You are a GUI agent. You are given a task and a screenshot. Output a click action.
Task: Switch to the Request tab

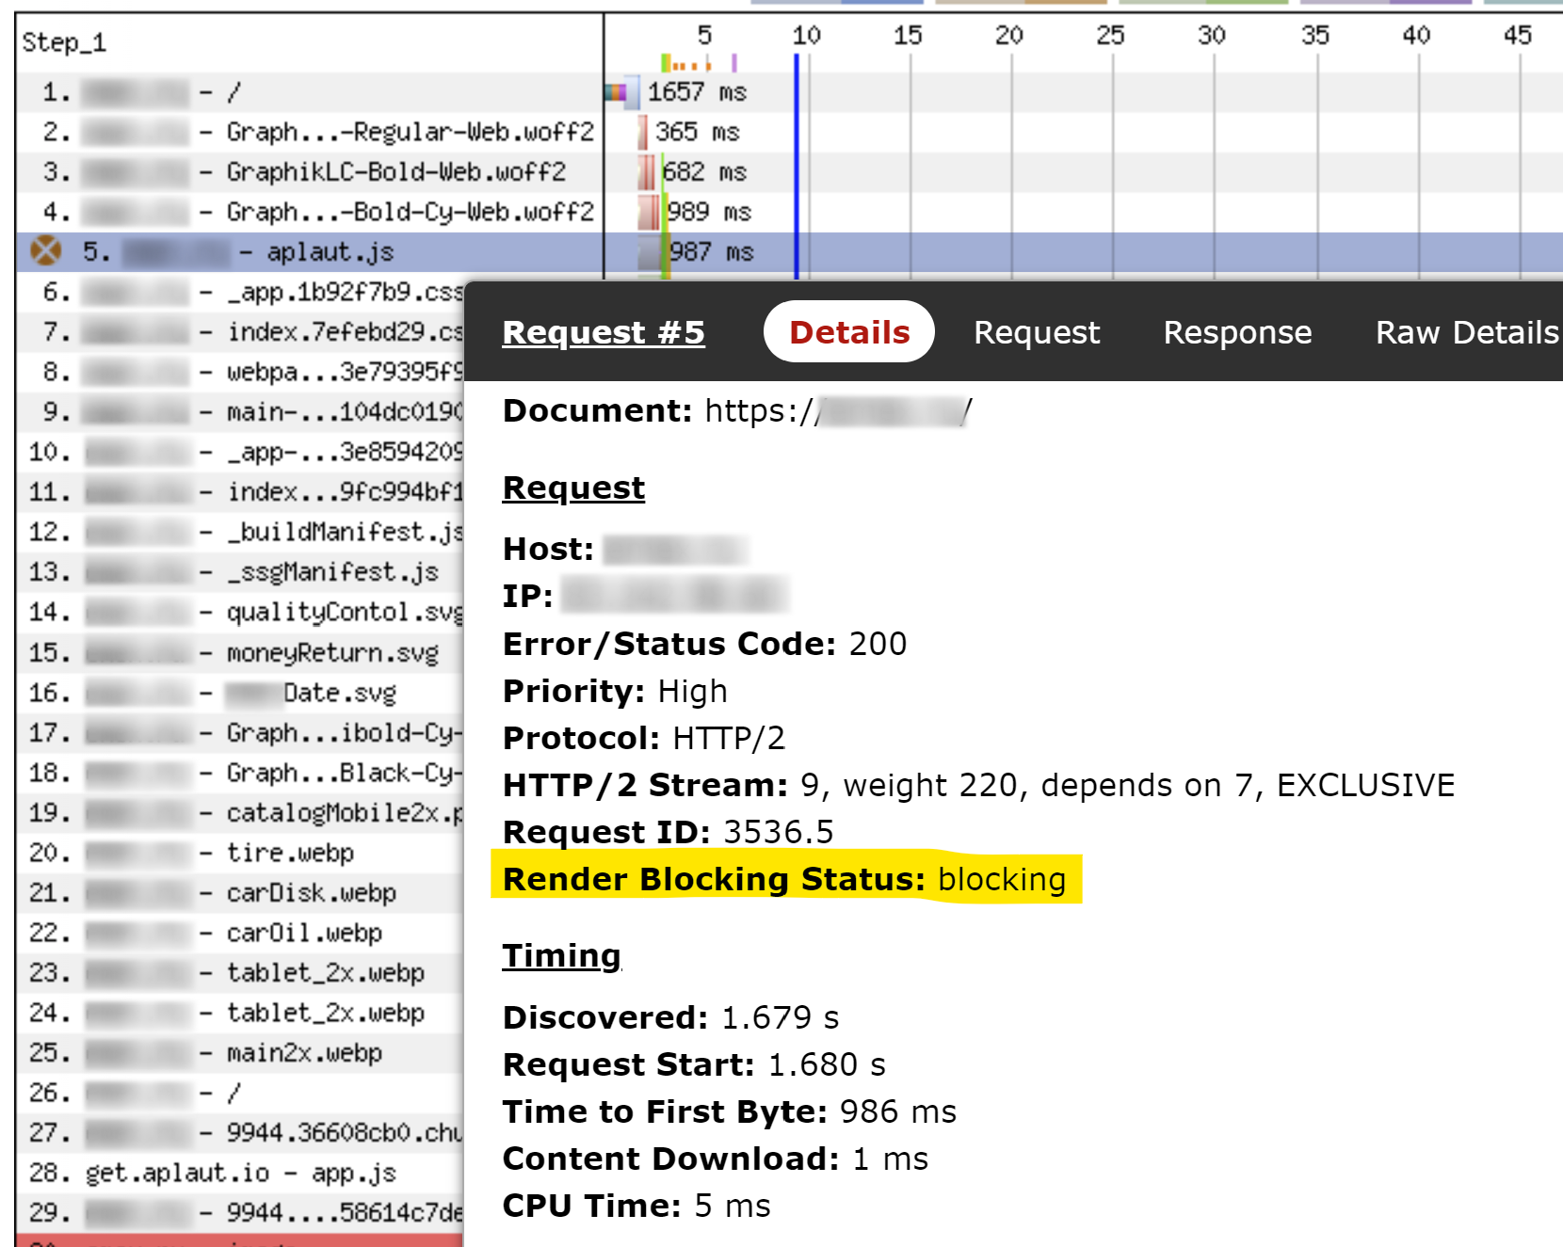point(1036,332)
